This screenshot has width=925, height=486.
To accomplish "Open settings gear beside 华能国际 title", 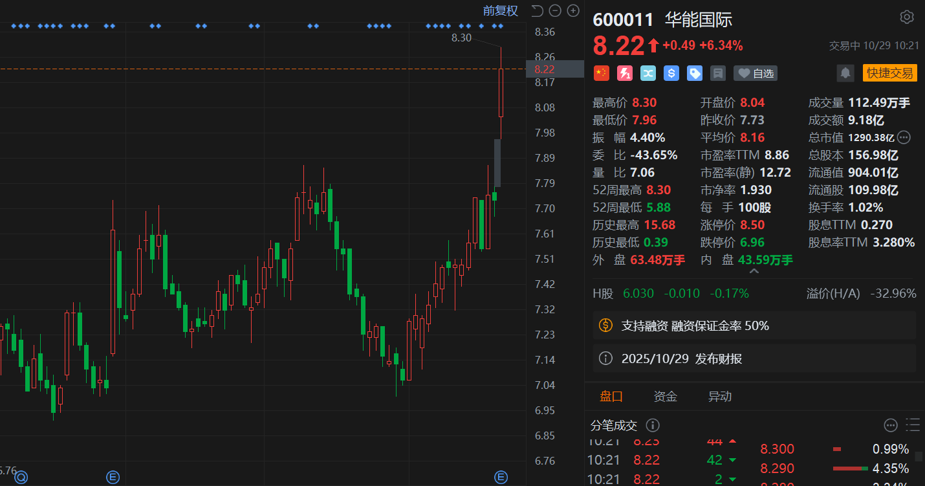I will (x=907, y=17).
